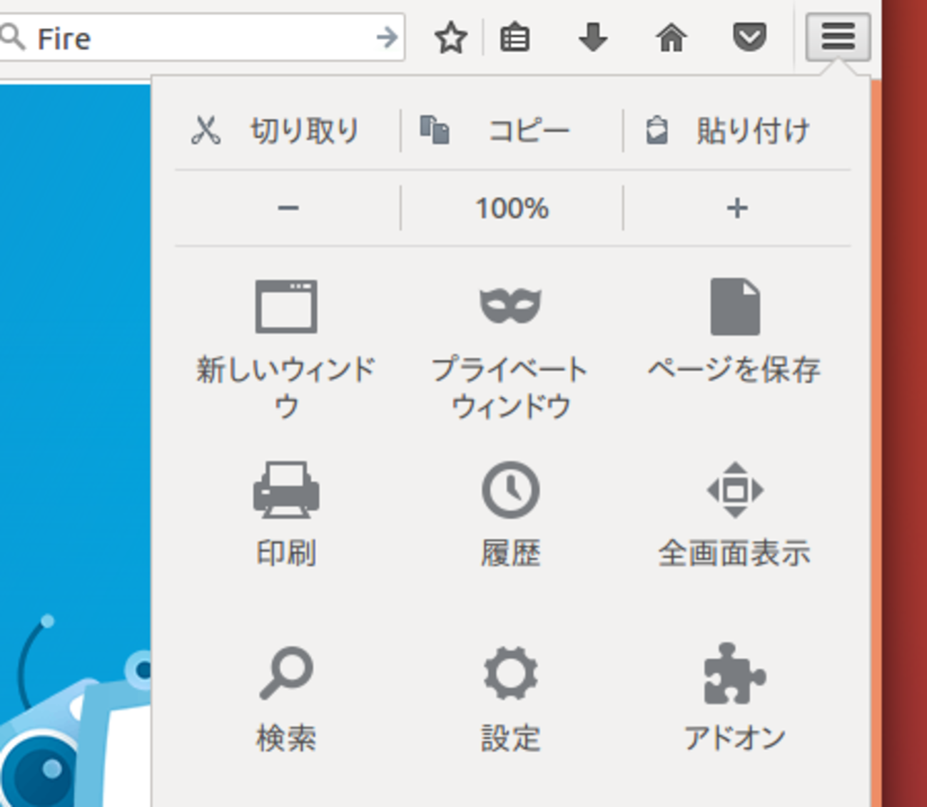The height and width of the screenshot is (807, 927).
Task: Open the downloads arrow icon
Action: tap(593, 37)
